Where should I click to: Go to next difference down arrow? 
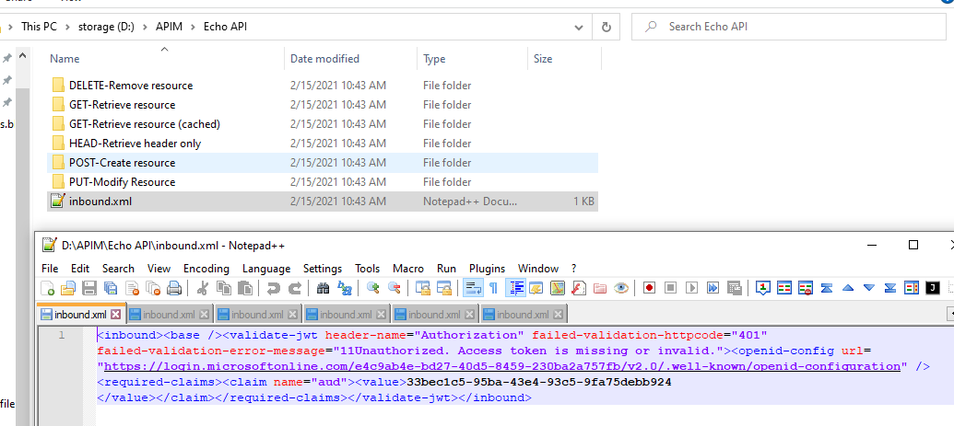[x=869, y=288]
